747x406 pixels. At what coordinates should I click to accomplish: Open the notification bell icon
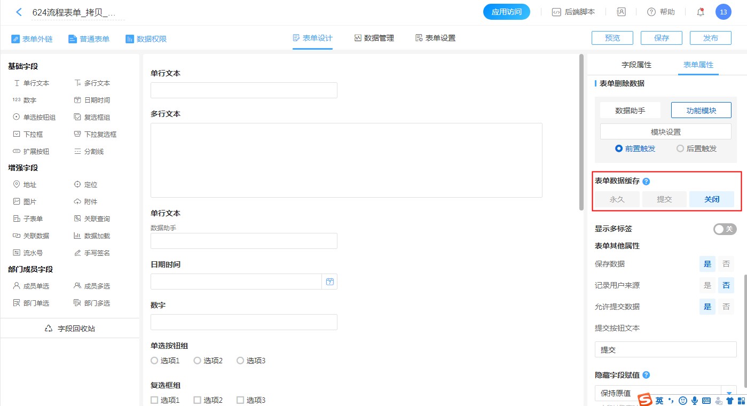click(701, 12)
